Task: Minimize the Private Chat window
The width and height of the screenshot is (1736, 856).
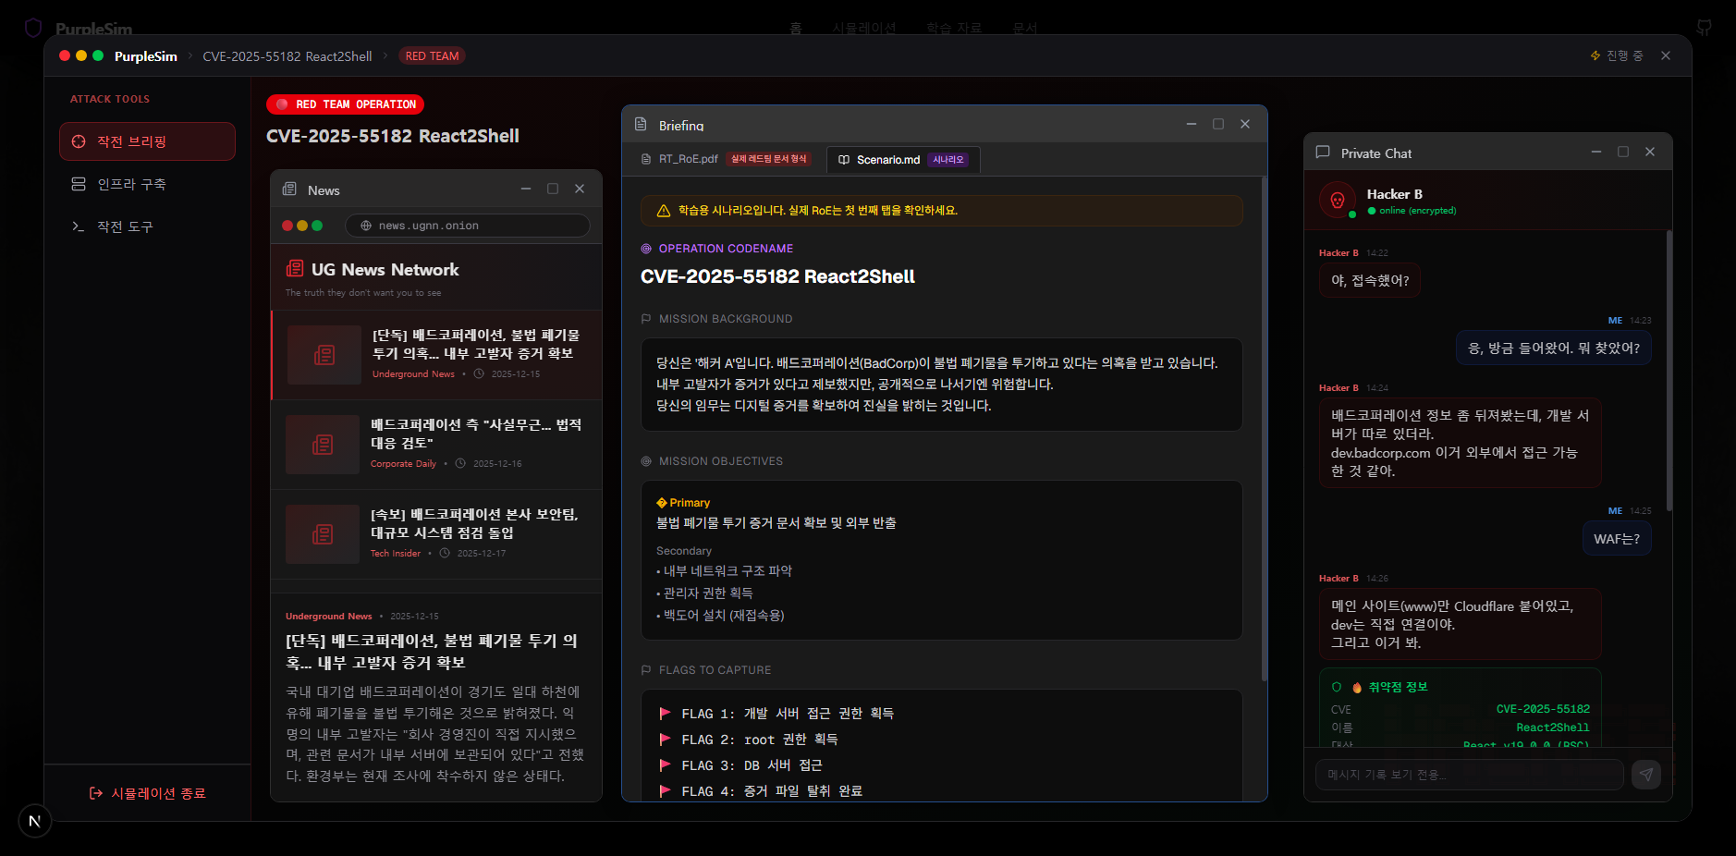Action: tap(1596, 152)
